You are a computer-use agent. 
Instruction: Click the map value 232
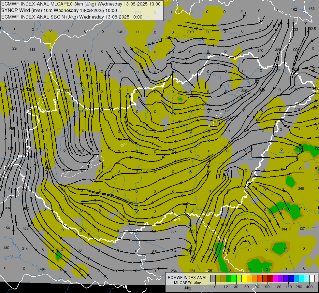[248, 270]
